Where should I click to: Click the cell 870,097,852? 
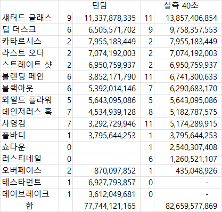[106, 170]
